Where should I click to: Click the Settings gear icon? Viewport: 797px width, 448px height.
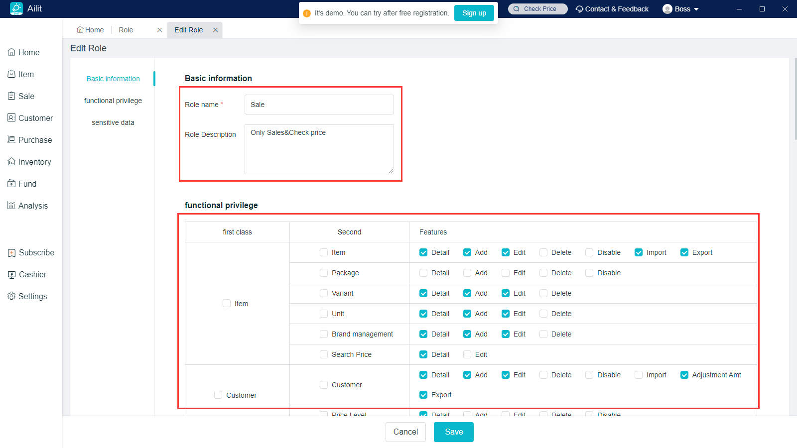click(11, 296)
